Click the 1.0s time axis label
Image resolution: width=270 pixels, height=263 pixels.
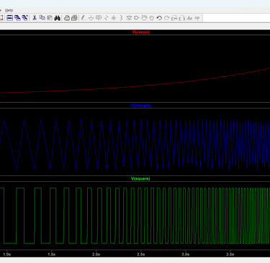tap(6, 254)
